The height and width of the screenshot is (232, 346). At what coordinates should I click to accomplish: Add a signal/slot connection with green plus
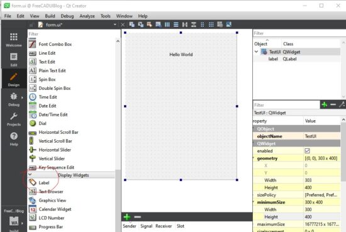click(x=127, y=217)
